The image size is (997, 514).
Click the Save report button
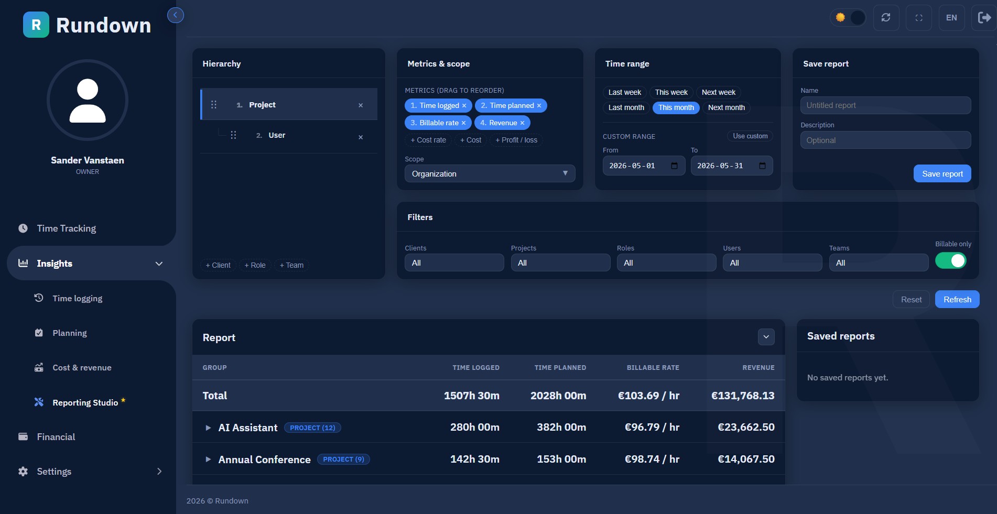pos(942,173)
